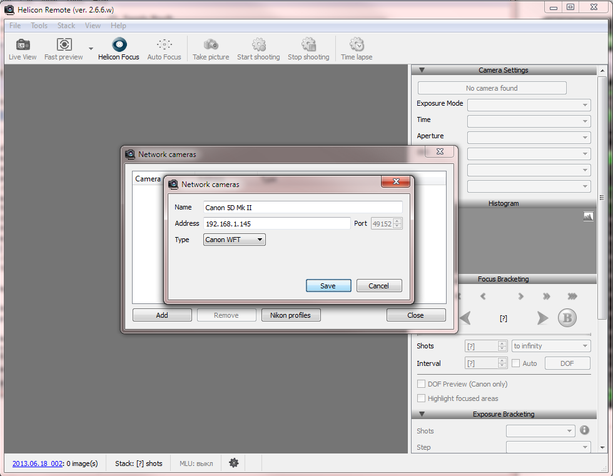Click the Focus Bracketing Shots spinner field
The height and width of the screenshot is (476, 613).
486,346
